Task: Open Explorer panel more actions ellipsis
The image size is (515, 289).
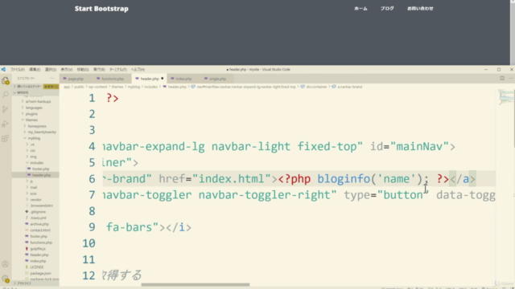Action: 51,79
